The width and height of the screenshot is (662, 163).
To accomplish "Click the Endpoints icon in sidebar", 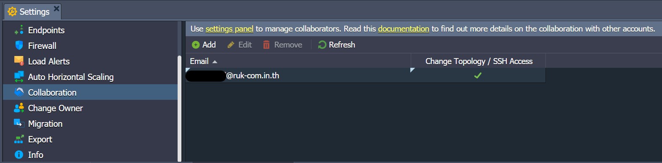I will click(x=19, y=30).
